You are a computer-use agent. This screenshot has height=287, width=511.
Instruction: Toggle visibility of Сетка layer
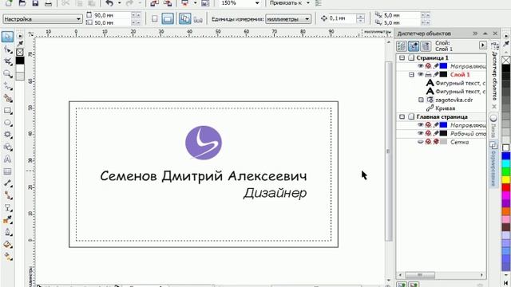tap(421, 142)
